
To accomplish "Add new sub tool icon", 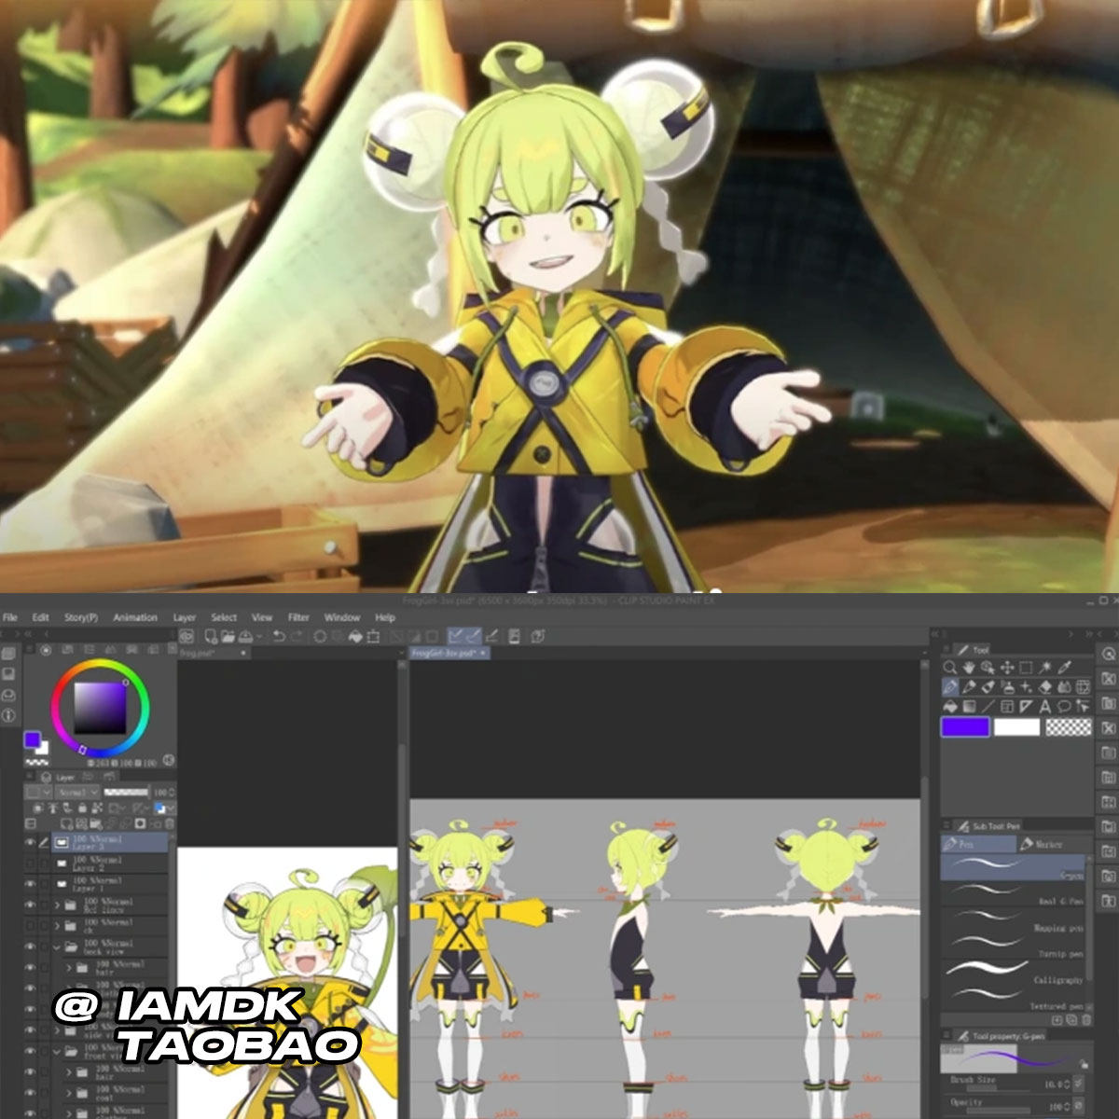I will [1057, 1020].
